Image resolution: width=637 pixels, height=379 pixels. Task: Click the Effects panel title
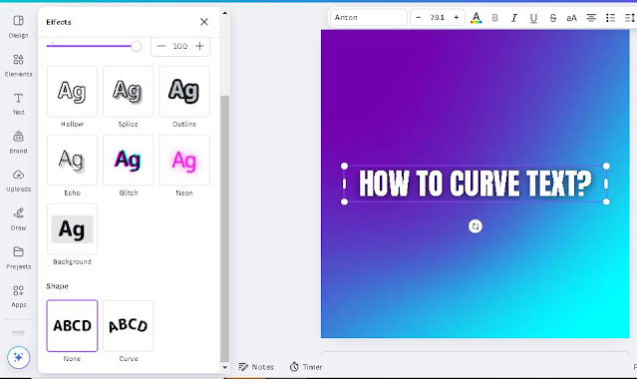coord(59,22)
